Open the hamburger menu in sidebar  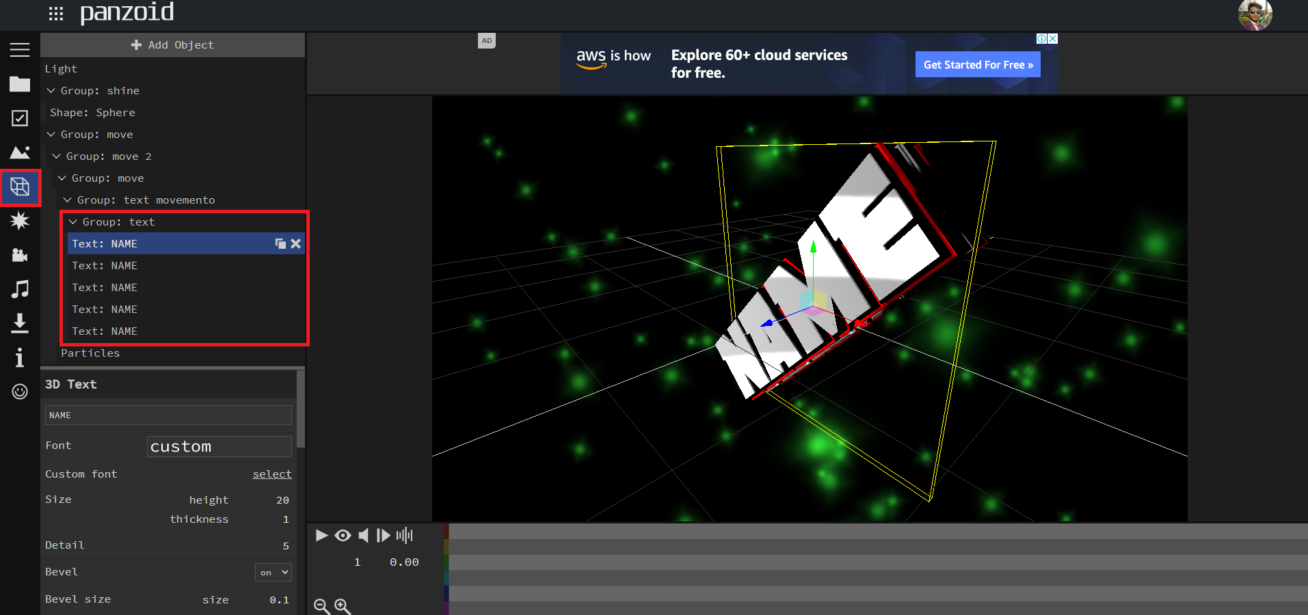click(20, 50)
